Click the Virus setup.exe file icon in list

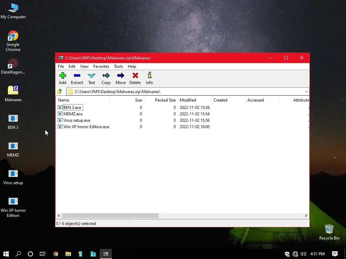[x=60, y=120]
